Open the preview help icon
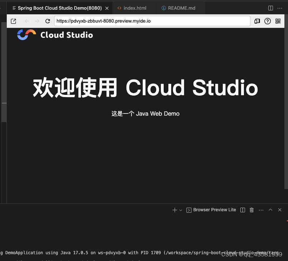The height and width of the screenshot is (261, 288). [x=268, y=21]
